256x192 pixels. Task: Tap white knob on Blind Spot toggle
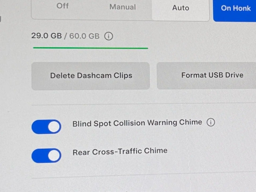click(54, 127)
